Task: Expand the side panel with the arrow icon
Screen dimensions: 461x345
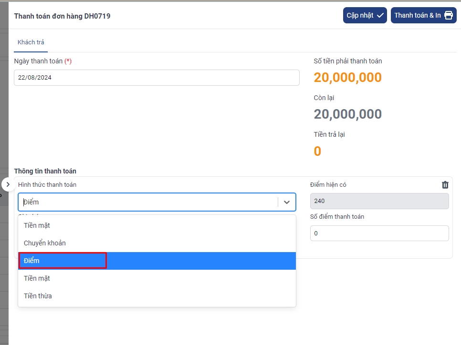Action: [8, 184]
